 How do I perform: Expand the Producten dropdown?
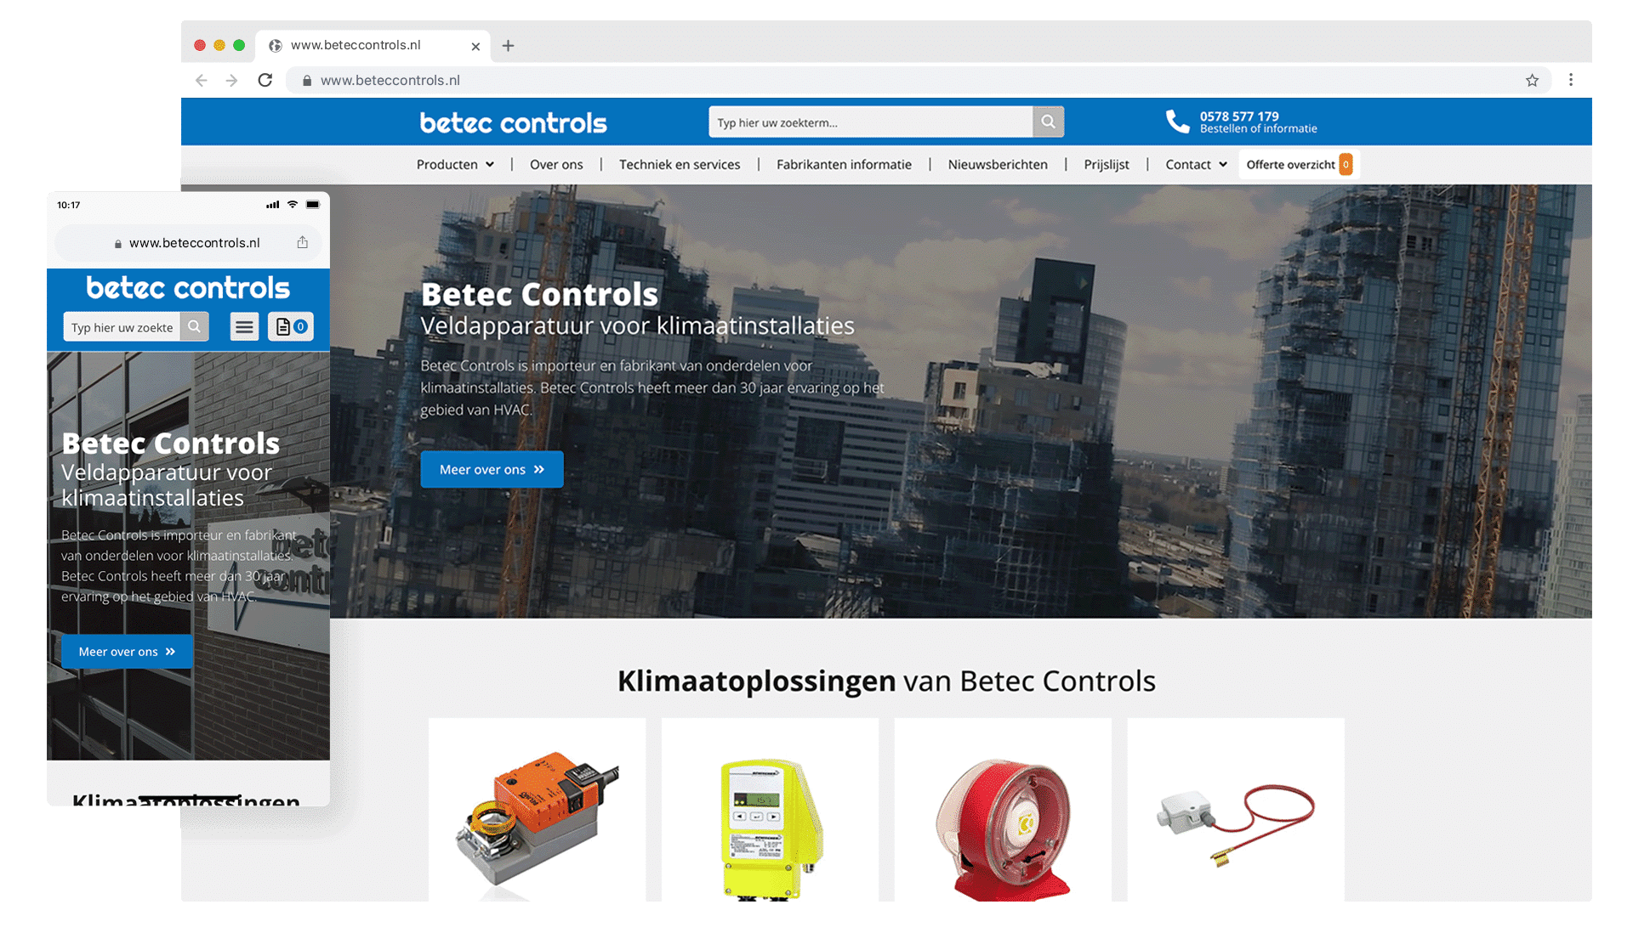pos(455,165)
